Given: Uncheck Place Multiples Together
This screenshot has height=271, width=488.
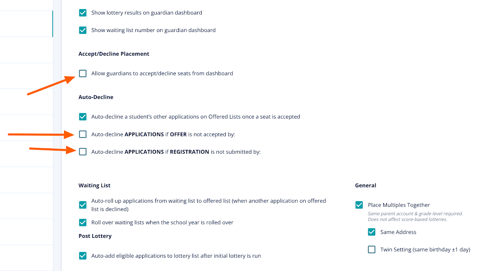Looking at the screenshot, I should click(x=359, y=205).
